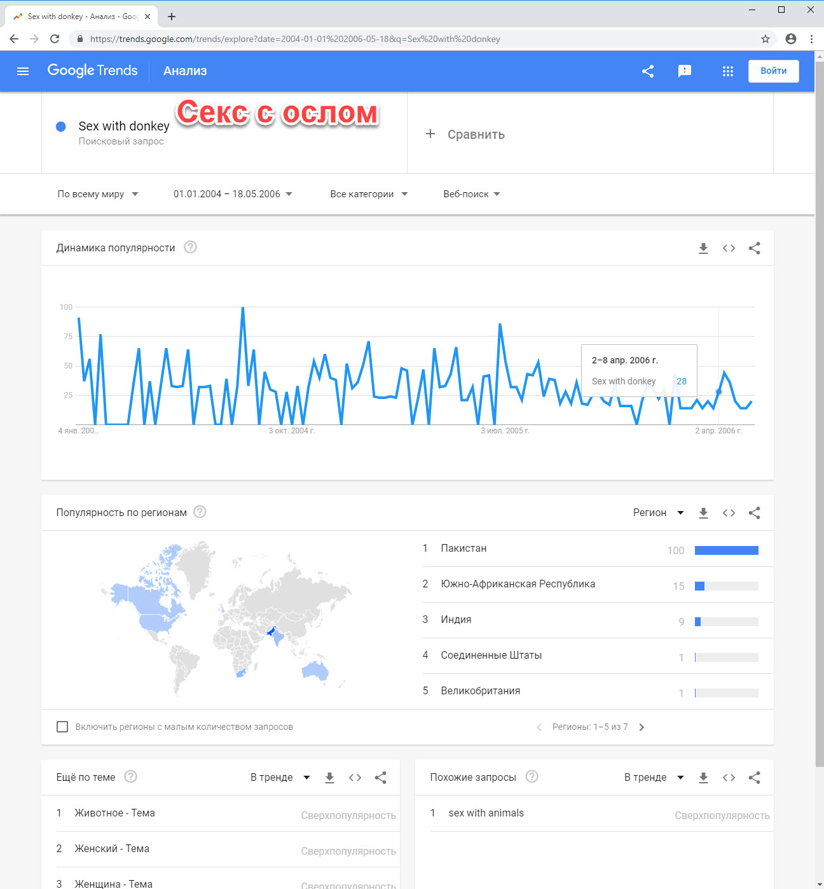Select Соединенные Штаты in the region list
Screen dimensions: 824x889
point(598,655)
